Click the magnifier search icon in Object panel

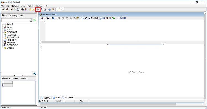click(x=34, y=73)
